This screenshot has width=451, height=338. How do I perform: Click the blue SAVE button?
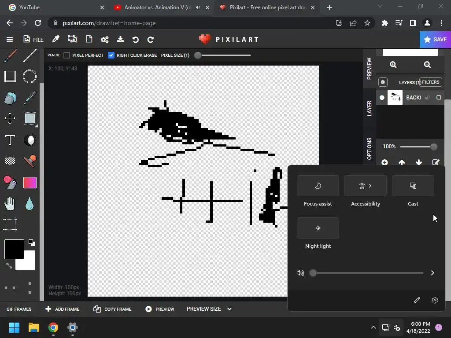click(x=435, y=39)
